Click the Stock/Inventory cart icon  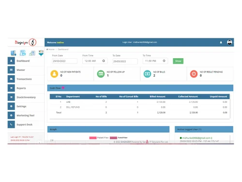point(11,97)
